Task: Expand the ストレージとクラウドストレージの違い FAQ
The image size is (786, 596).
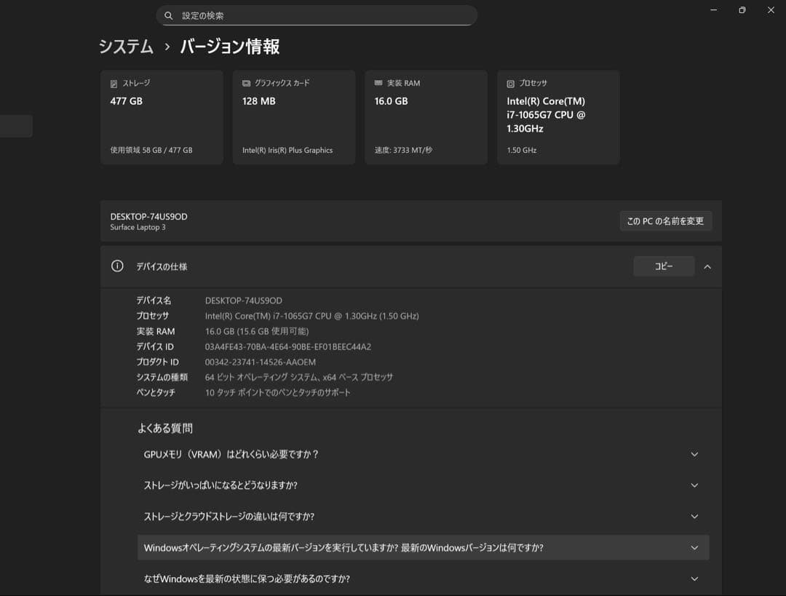Action: click(694, 516)
